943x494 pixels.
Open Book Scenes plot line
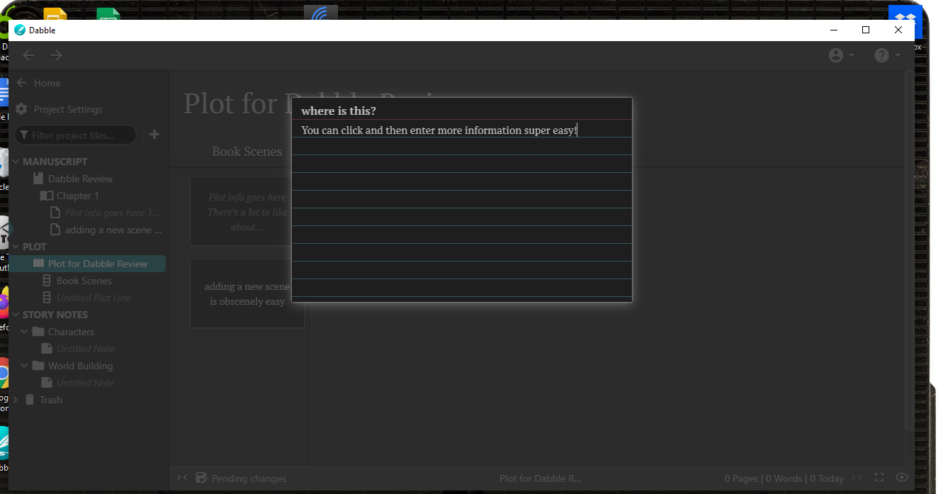coord(84,281)
